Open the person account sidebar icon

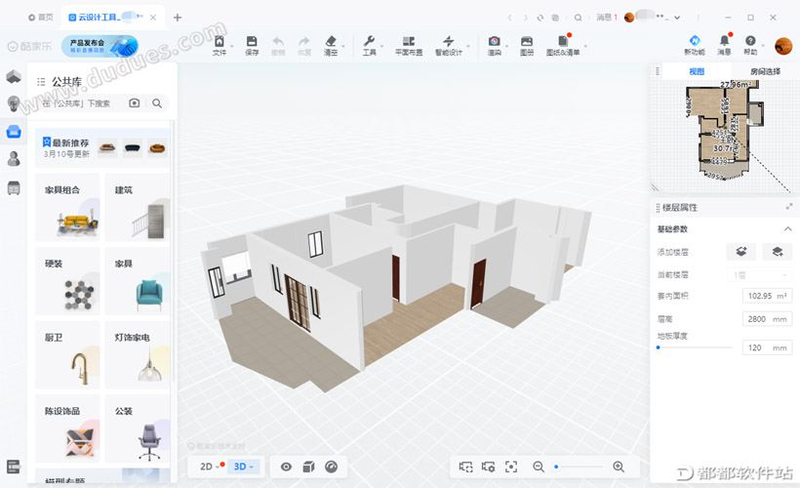(x=14, y=159)
